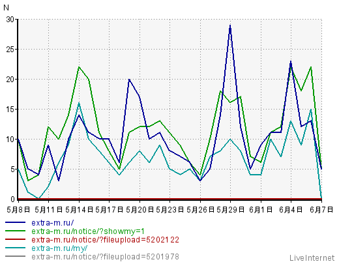Click the gray legend line swatch
Viewport: 339px width, 264px height.
pyautogui.click(x=16, y=256)
